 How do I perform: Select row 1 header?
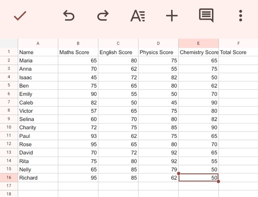8,52
